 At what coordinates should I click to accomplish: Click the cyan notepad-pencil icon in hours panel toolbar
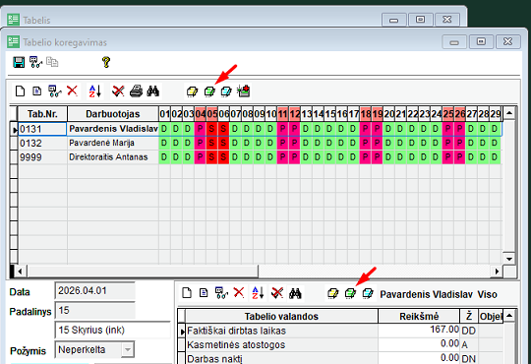(x=368, y=293)
